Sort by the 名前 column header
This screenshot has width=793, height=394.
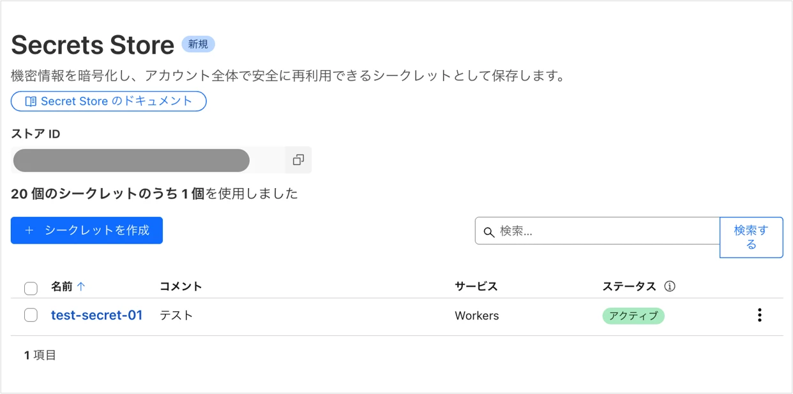coord(62,286)
